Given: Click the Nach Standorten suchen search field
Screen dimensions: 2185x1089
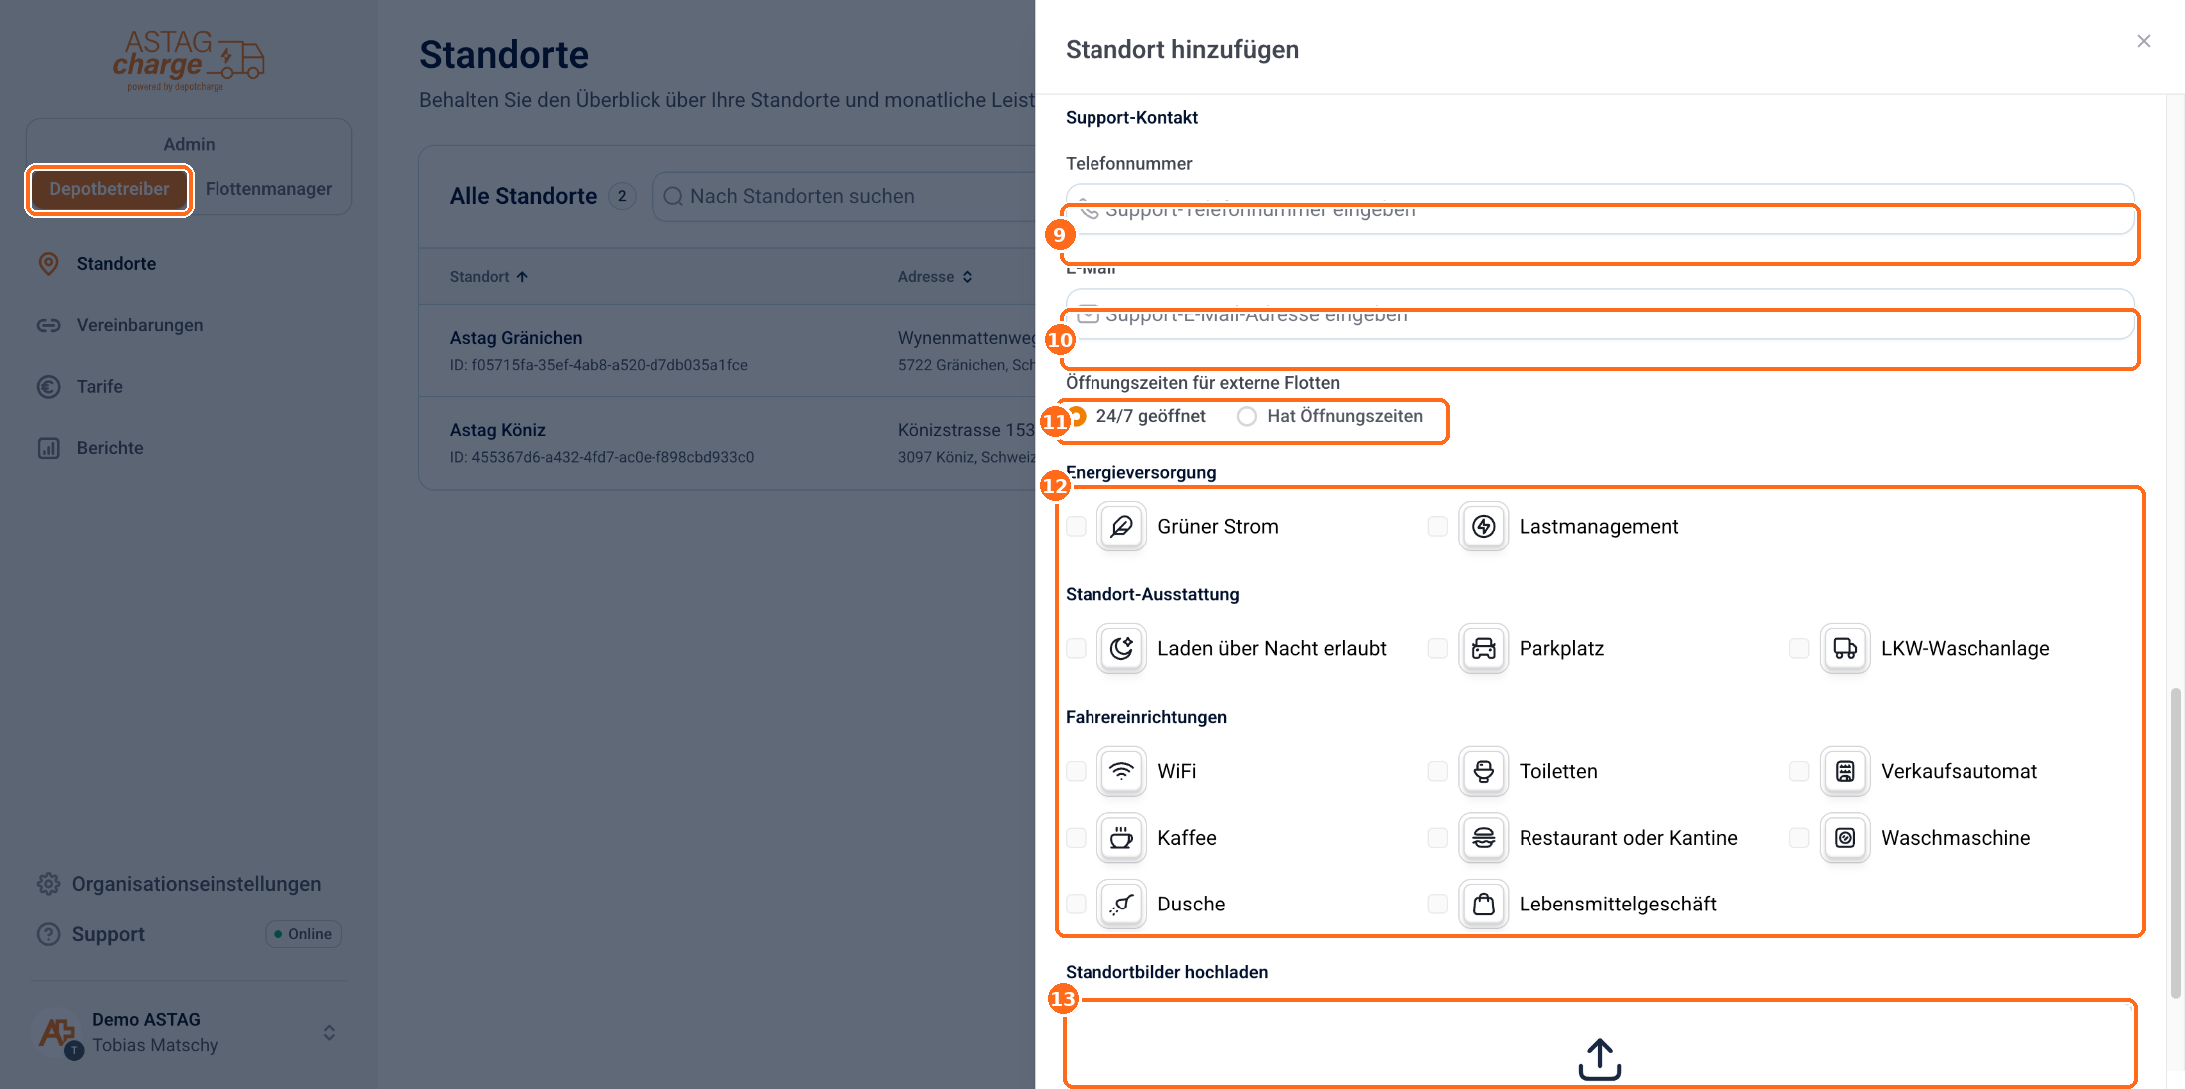Looking at the screenshot, I should point(843,196).
